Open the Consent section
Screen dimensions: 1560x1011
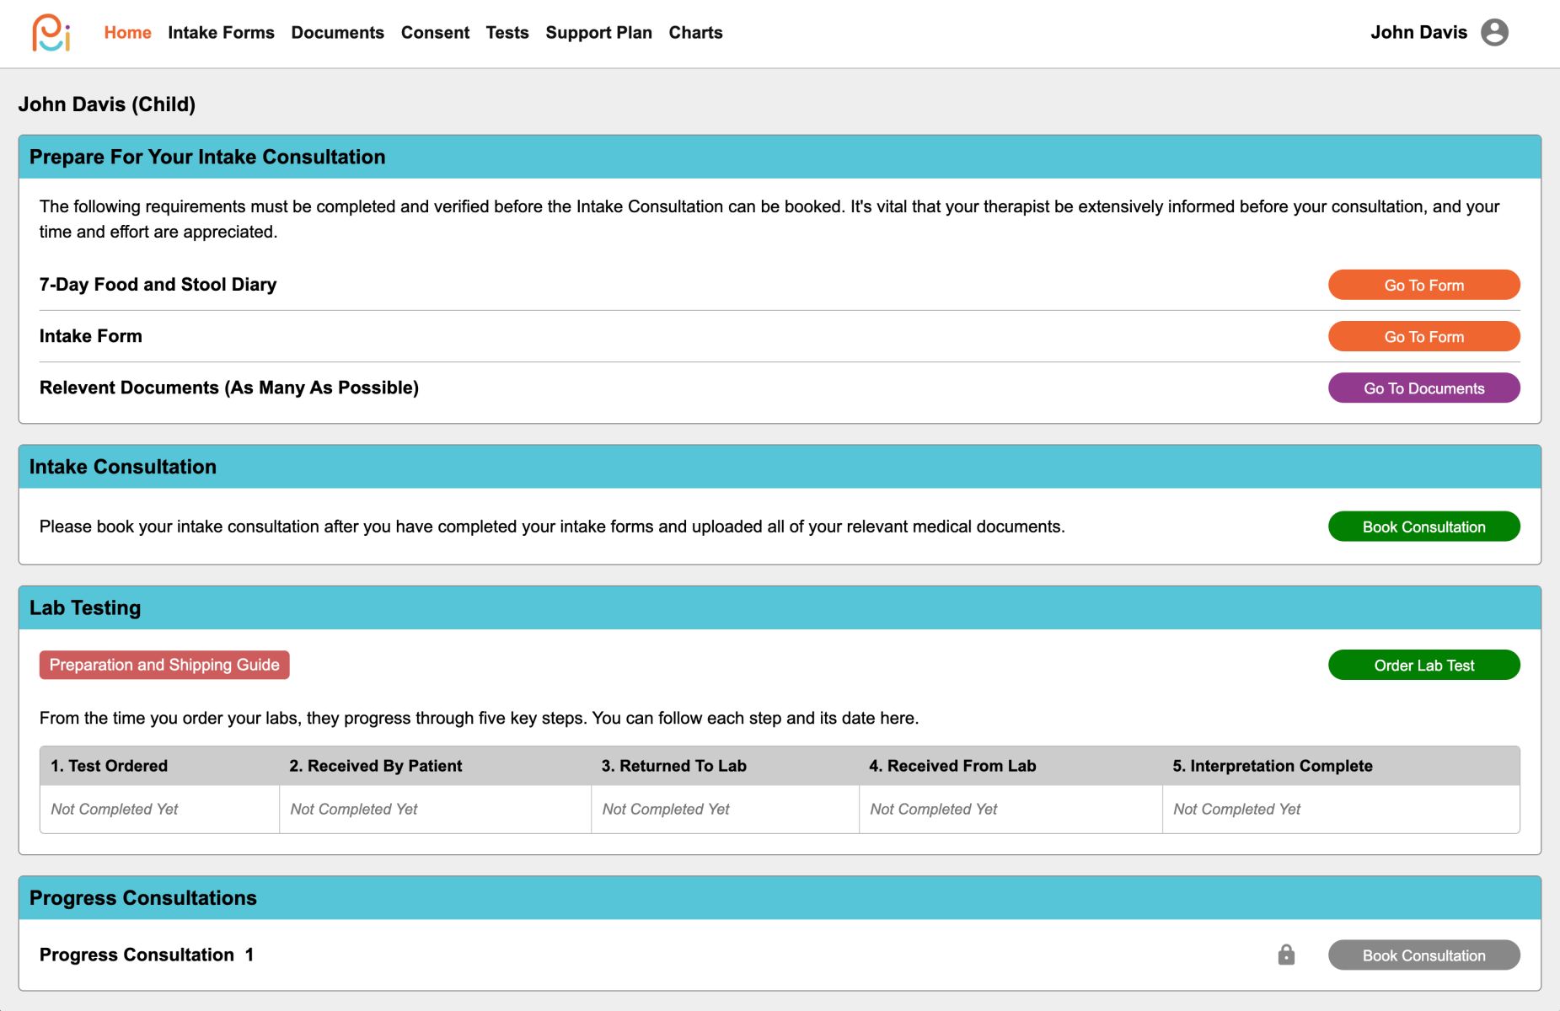click(435, 33)
